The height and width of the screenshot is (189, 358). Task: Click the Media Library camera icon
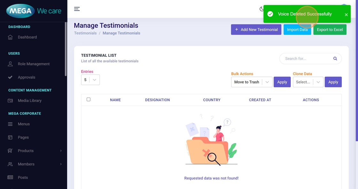[x=10, y=101]
